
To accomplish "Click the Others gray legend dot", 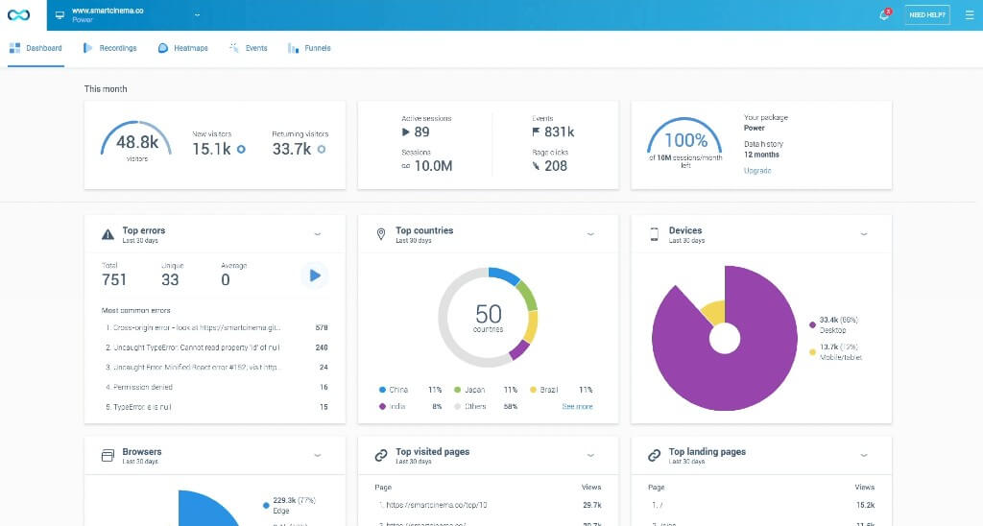I will [x=458, y=407].
